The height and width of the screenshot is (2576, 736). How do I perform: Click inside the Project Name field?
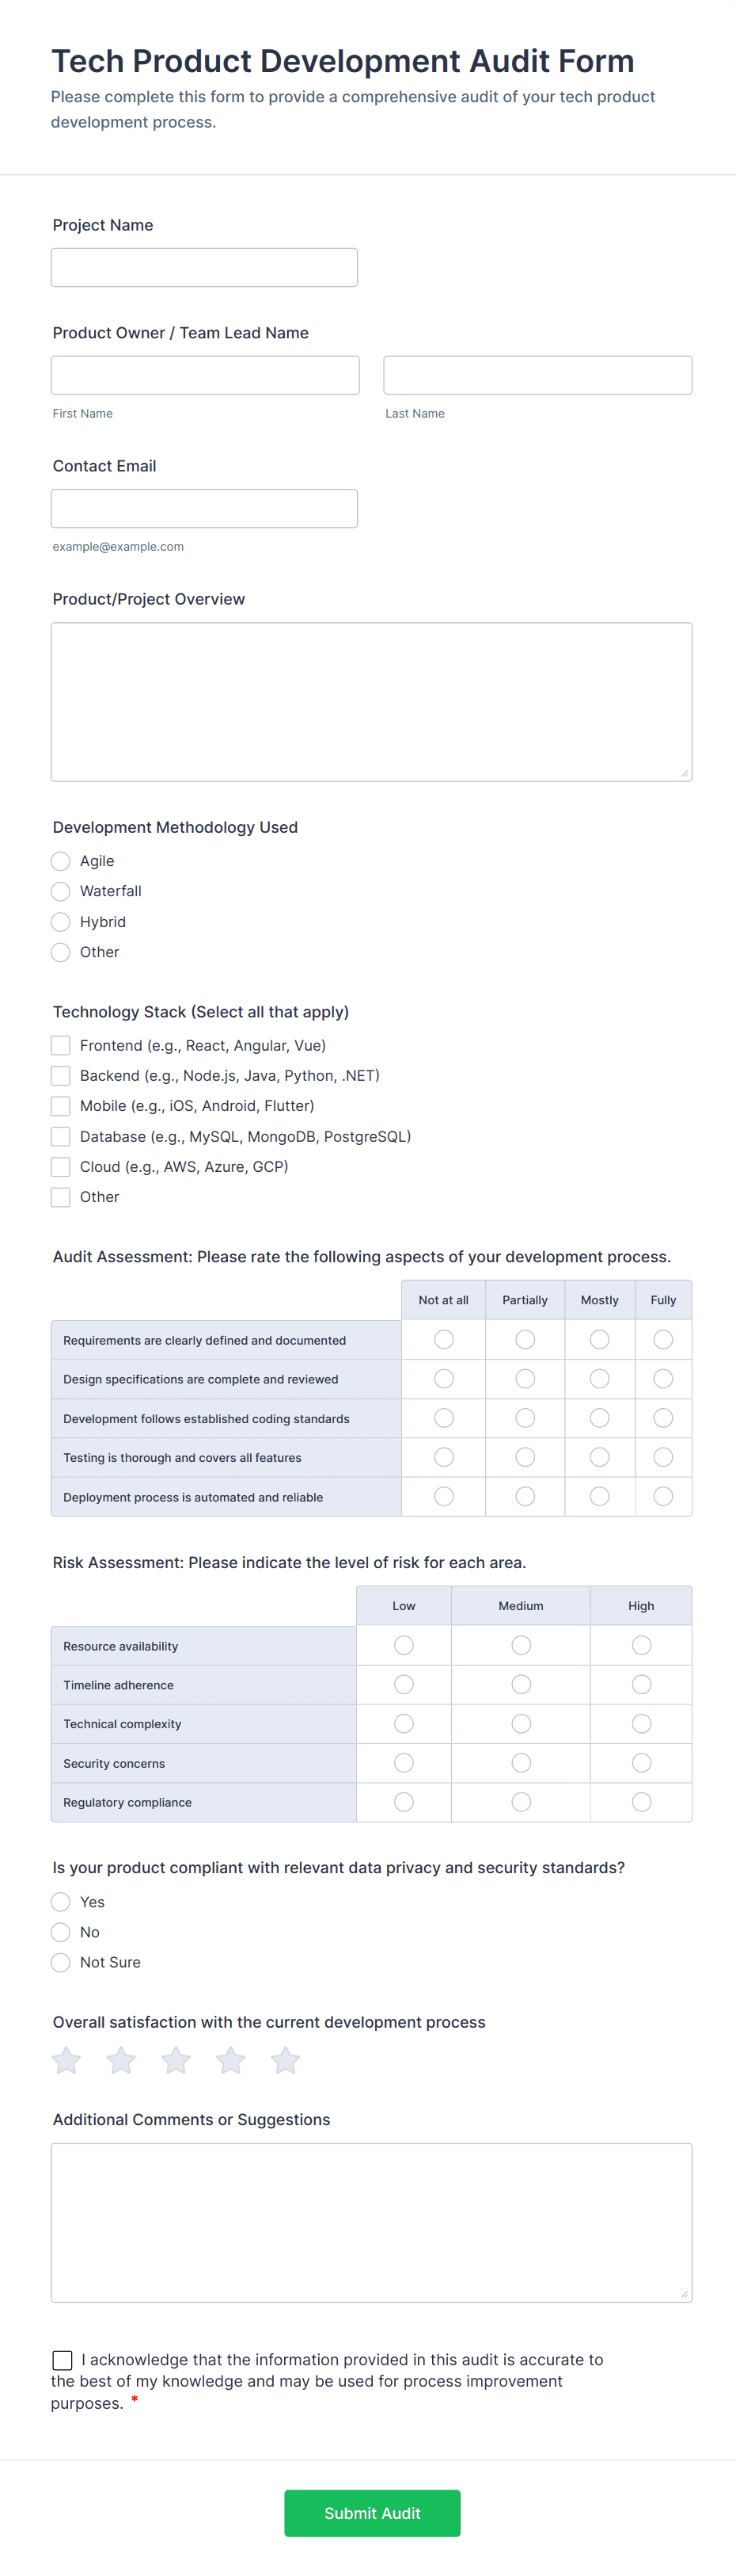coord(203,267)
